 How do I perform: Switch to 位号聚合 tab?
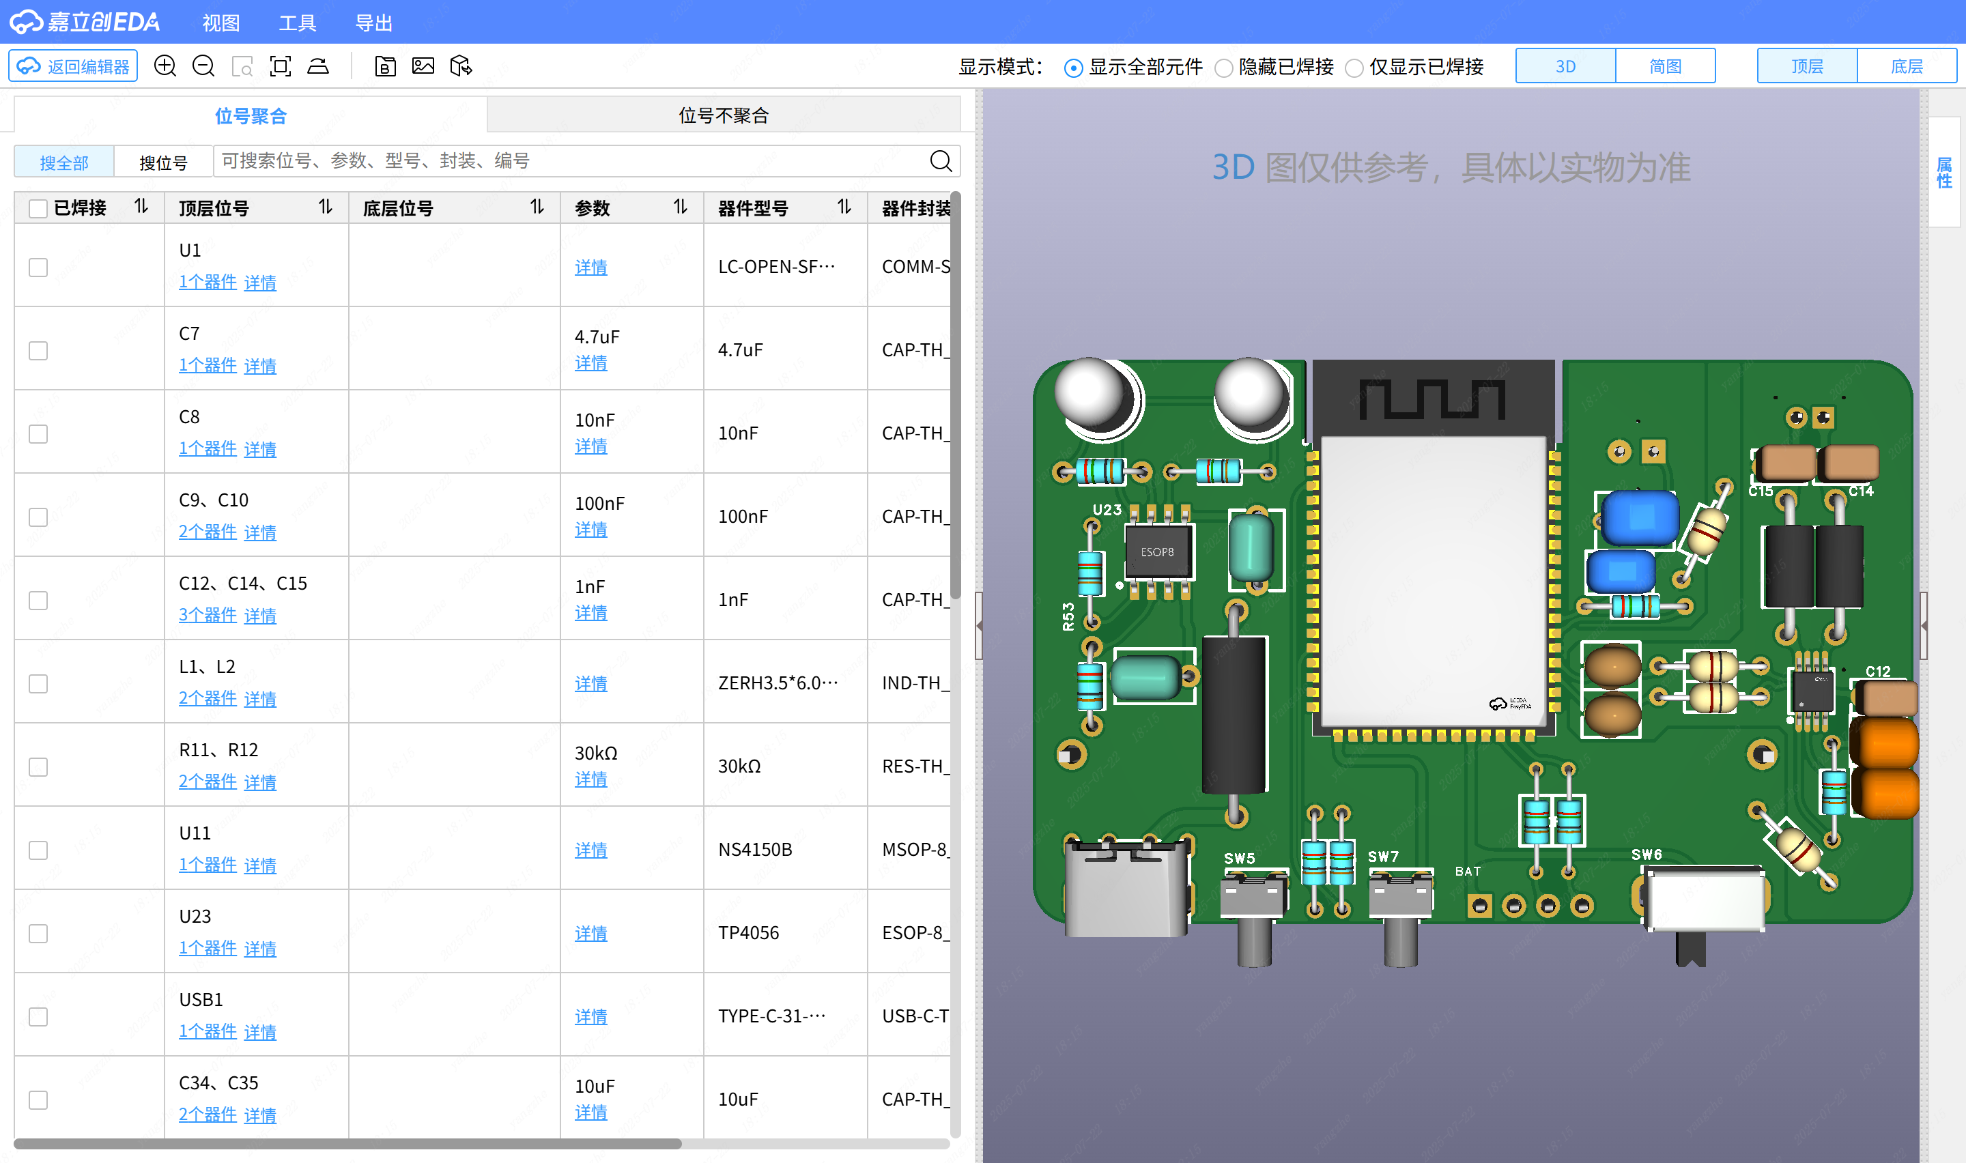251,115
